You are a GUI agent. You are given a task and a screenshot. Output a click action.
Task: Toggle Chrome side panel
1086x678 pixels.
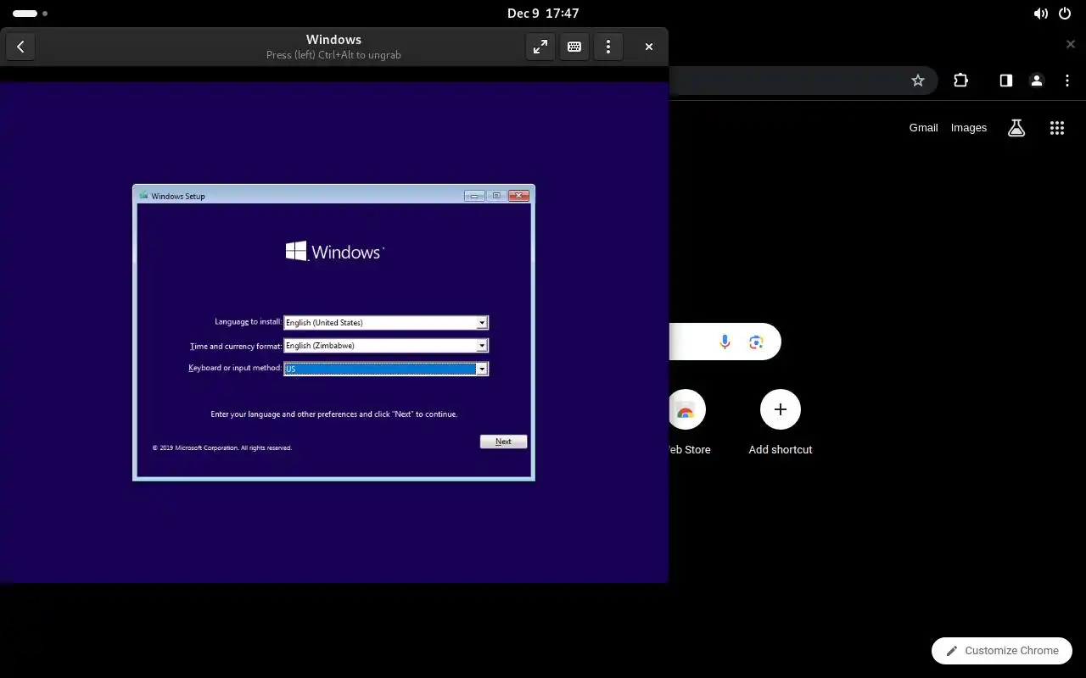coord(1005,81)
